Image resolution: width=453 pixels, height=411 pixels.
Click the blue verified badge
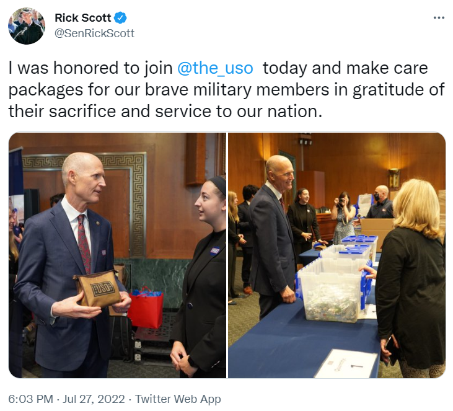(120, 18)
